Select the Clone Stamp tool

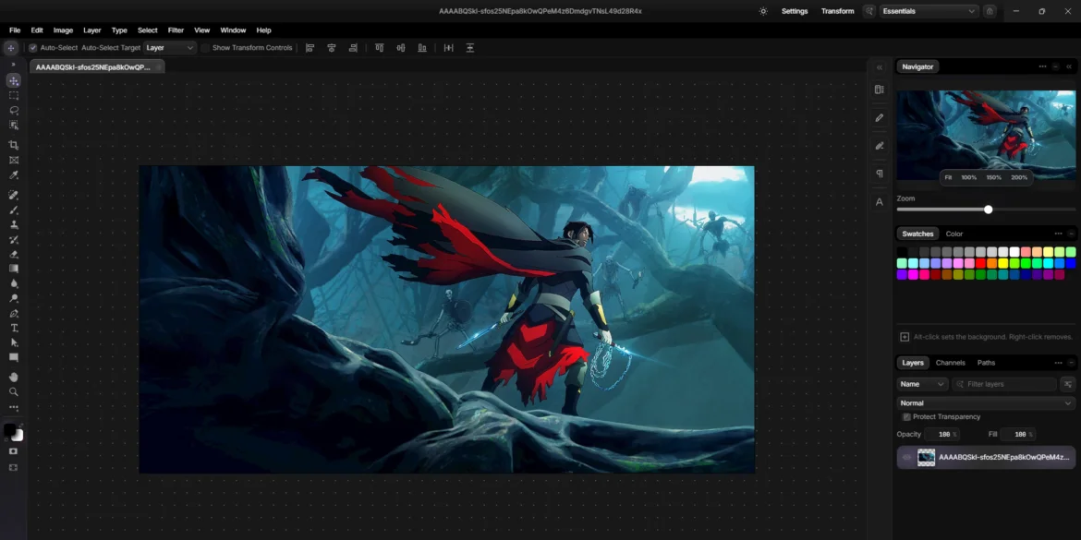point(13,224)
